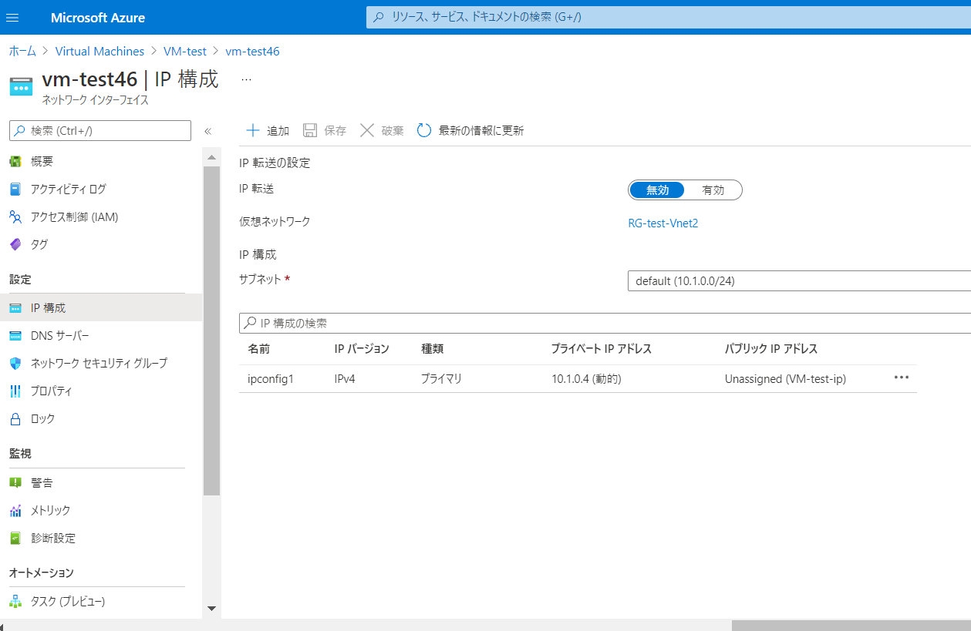Set IP 転送 to 有効
The width and height of the screenshot is (971, 631).
point(713,190)
